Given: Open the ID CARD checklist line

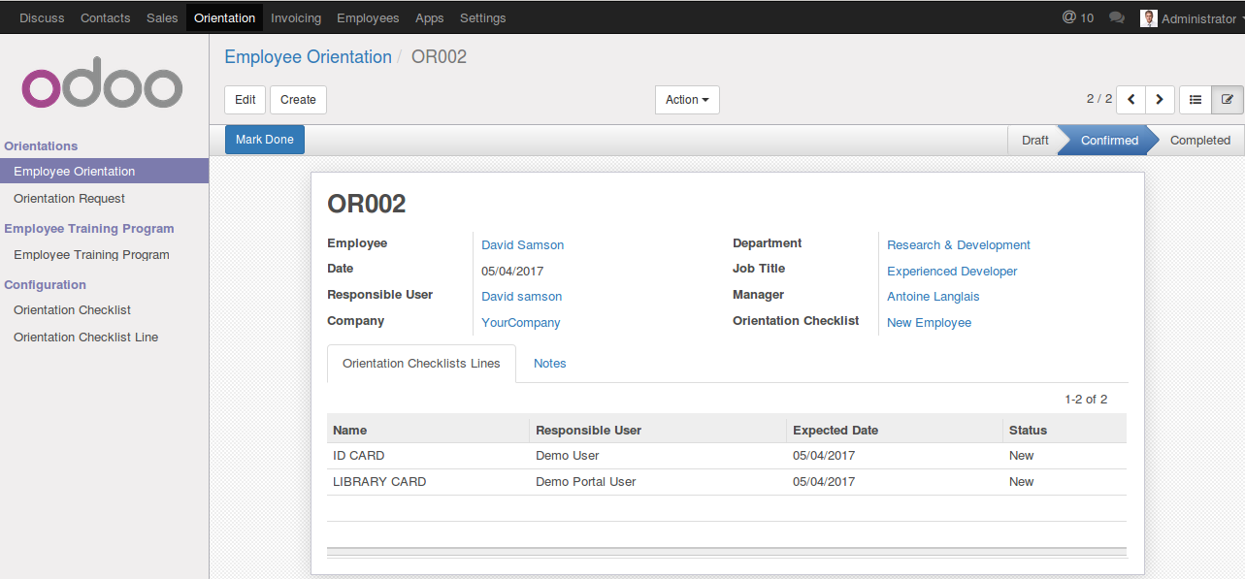Looking at the screenshot, I should [359, 456].
